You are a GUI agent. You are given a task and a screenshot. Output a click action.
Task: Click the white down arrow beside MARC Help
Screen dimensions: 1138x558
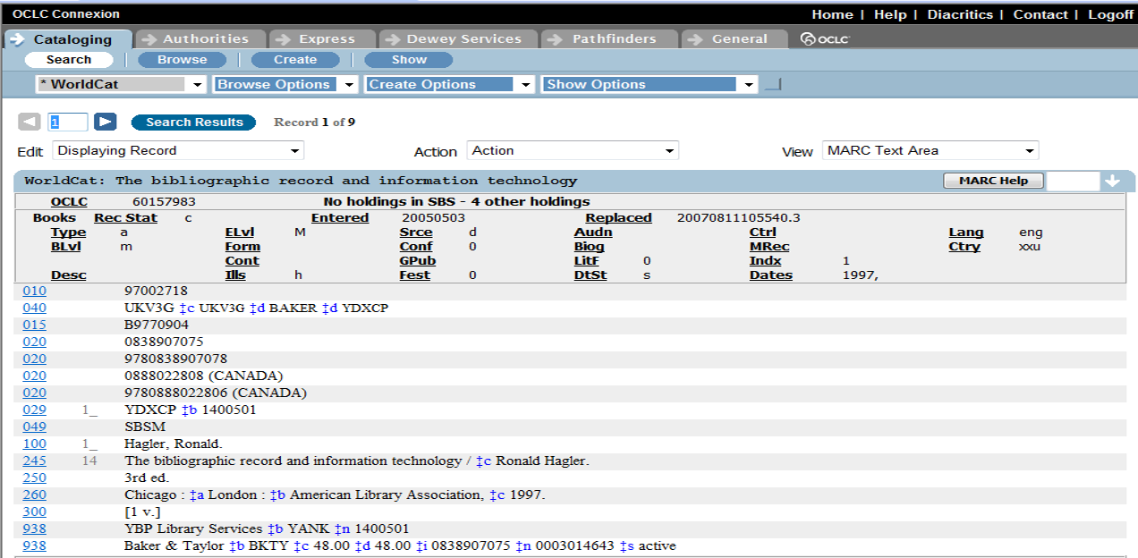(x=1112, y=181)
